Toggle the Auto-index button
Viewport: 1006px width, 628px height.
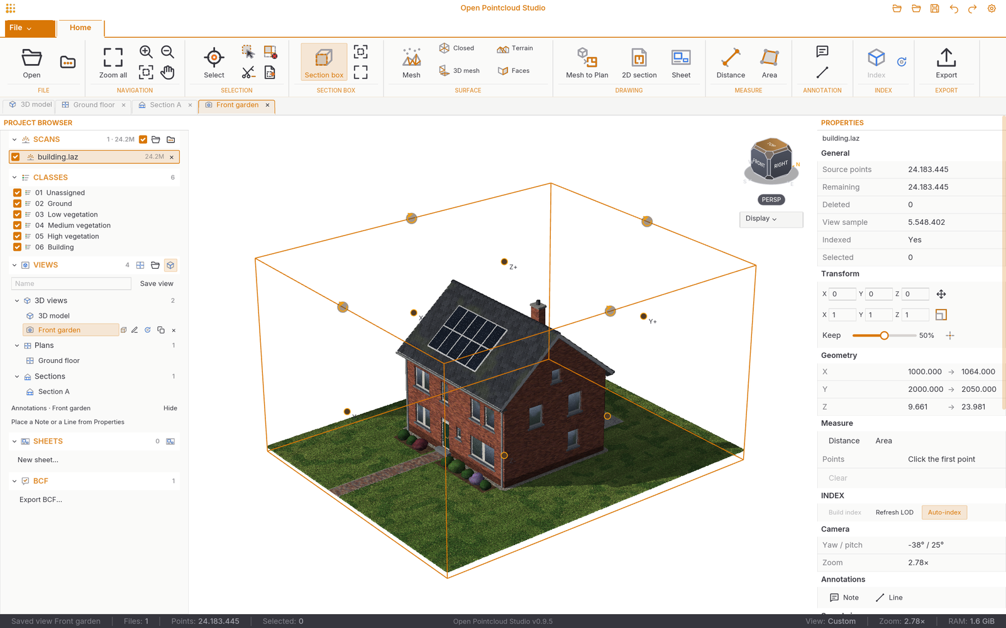coord(944,512)
